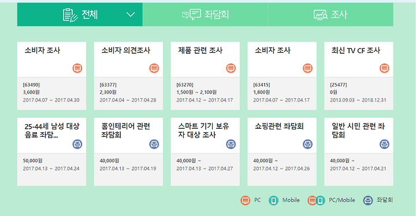416x216 pixels.
Task: Click PC icon on 소비자 조사 [63415] card
Action: [308, 68]
